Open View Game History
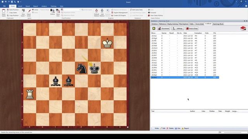 click(155, 15)
